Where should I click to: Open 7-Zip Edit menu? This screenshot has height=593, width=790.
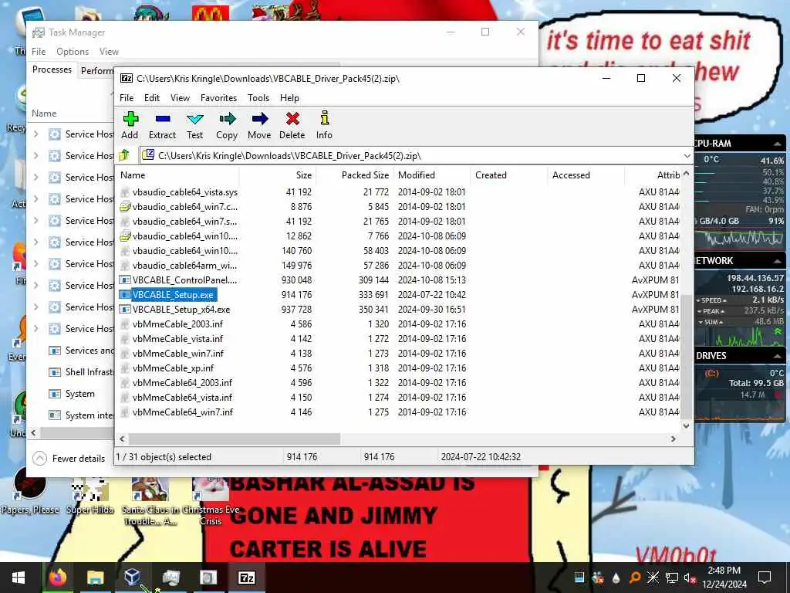(152, 98)
